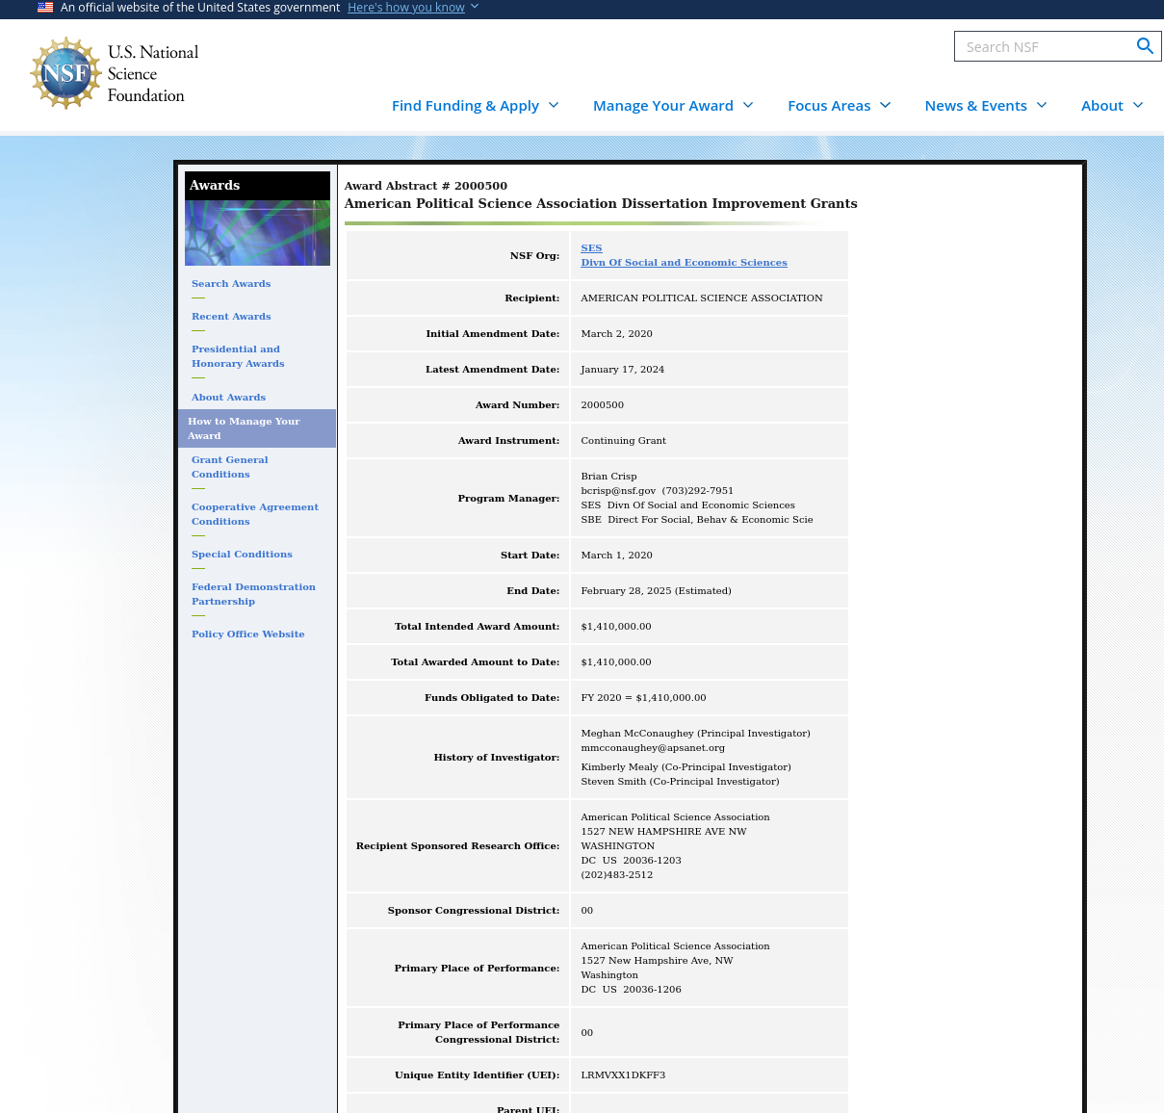This screenshot has height=1113, width=1164.
Task: Click program manager name 'Brian Crisp'
Action: (x=608, y=477)
